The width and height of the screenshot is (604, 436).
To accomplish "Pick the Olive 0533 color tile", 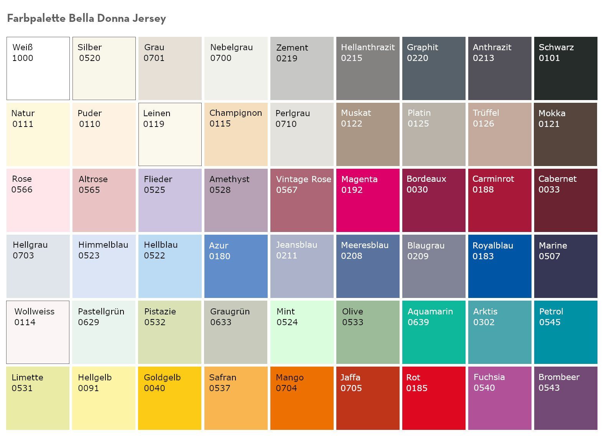I will tap(368, 332).
